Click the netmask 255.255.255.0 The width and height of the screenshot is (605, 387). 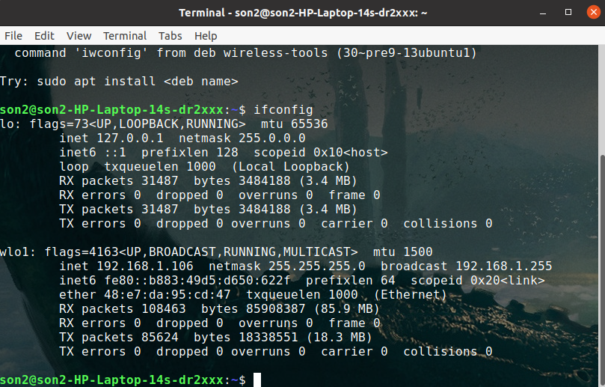(x=317, y=266)
